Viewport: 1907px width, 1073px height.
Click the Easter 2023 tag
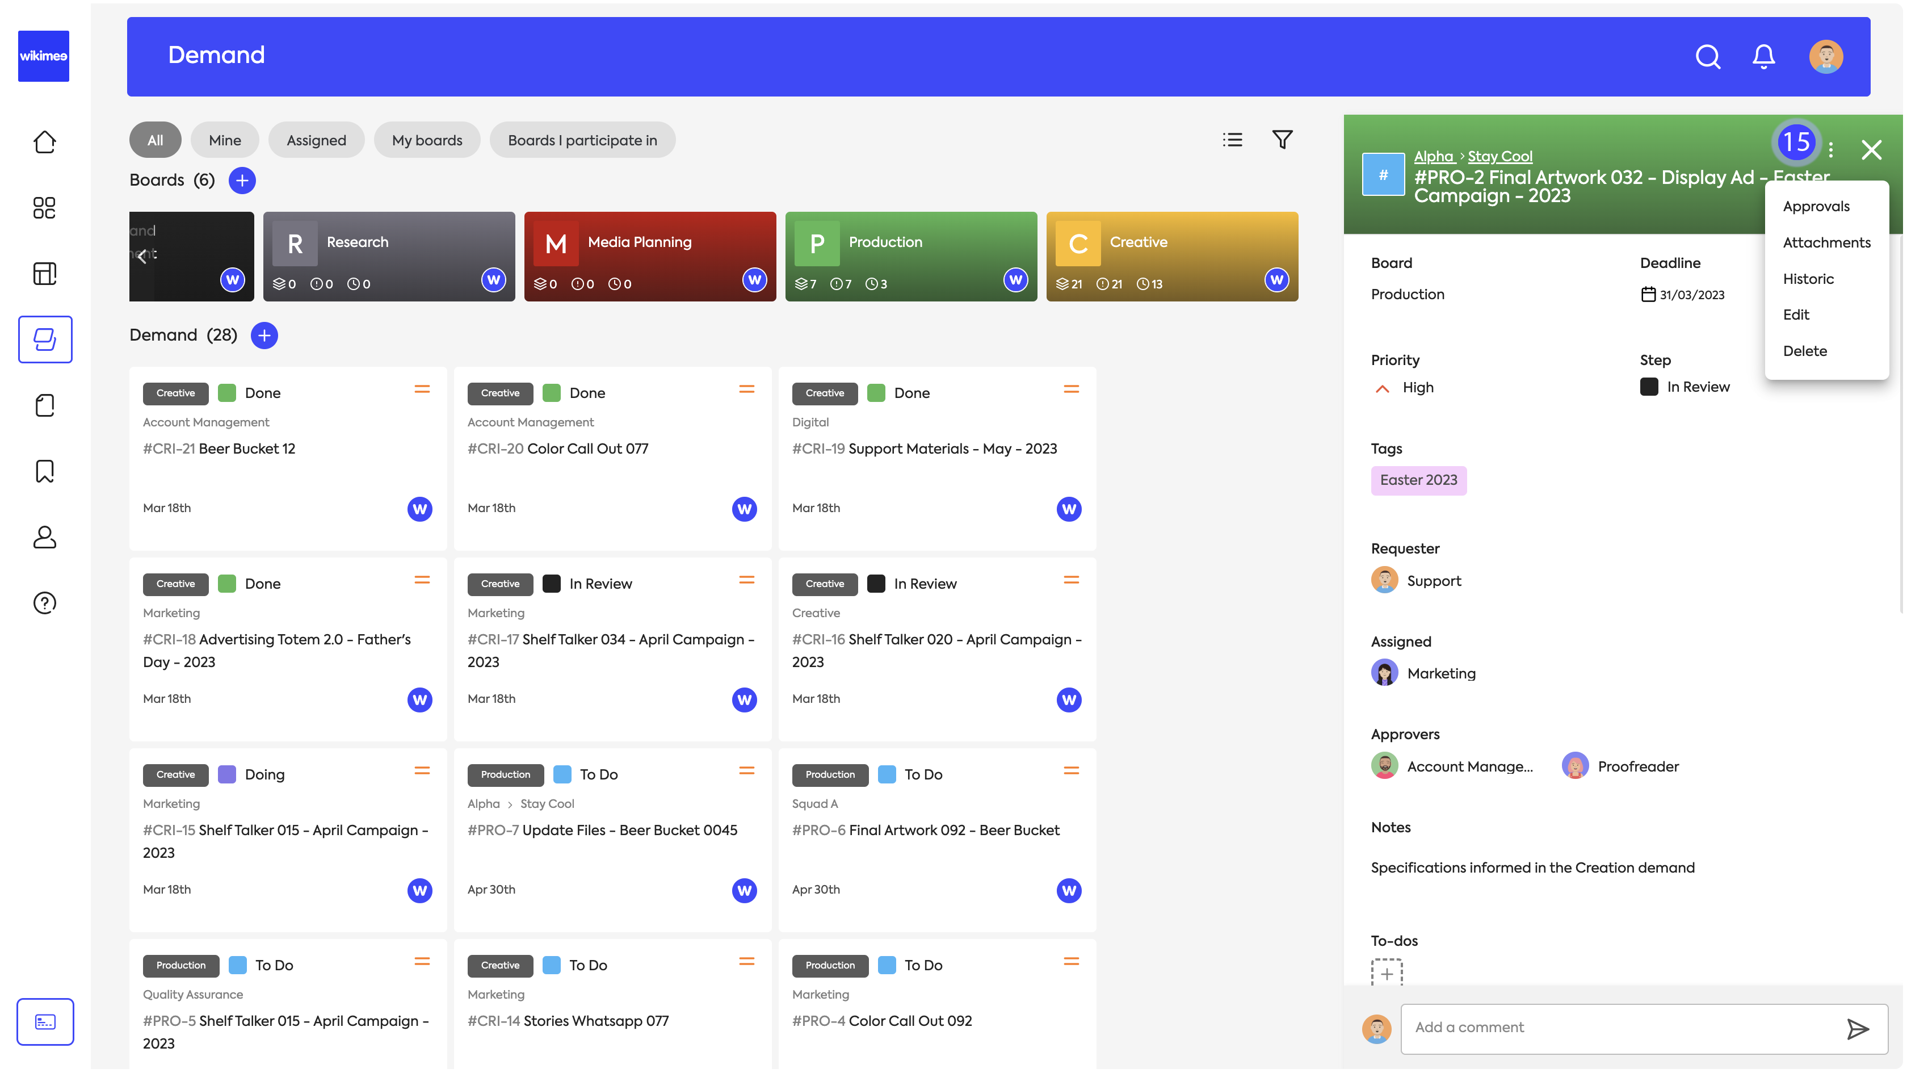click(x=1418, y=480)
